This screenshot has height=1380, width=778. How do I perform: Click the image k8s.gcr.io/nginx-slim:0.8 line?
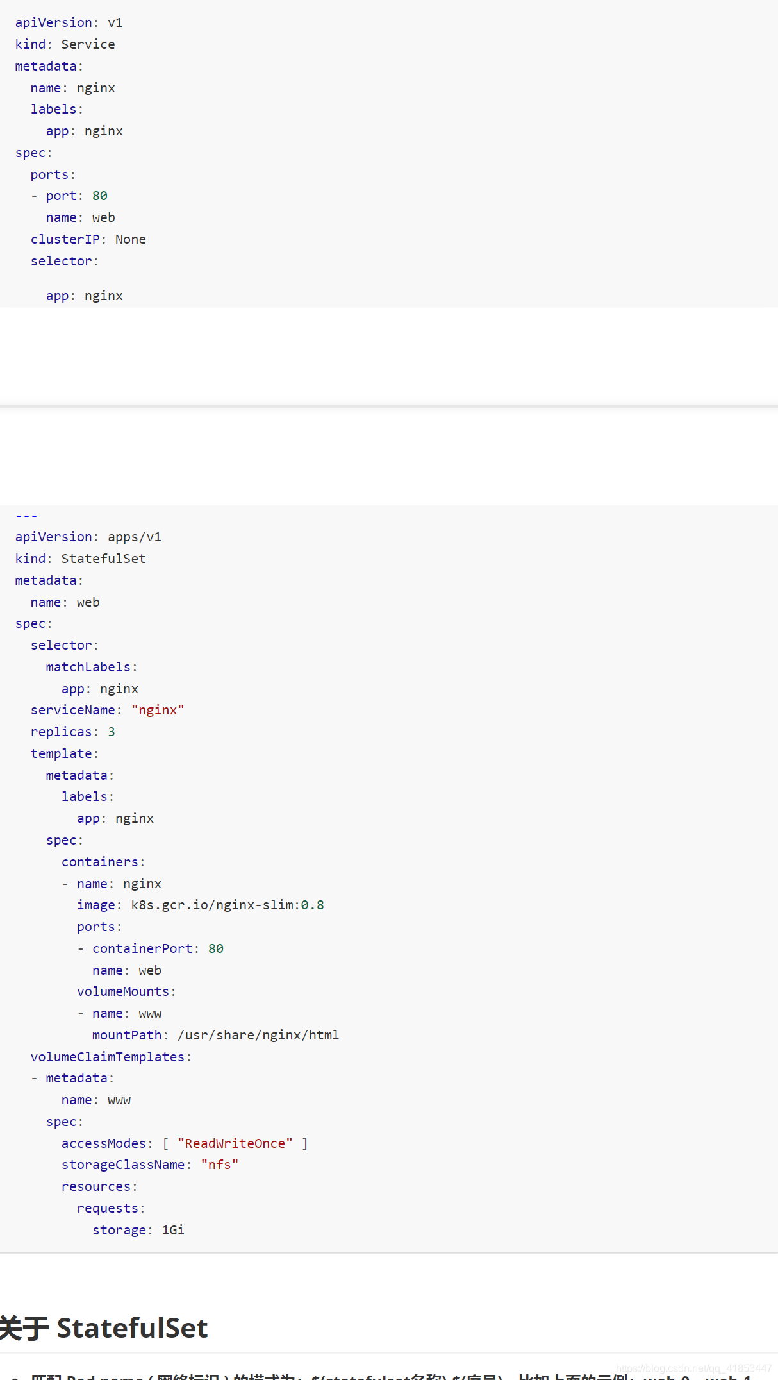click(201, 905)
